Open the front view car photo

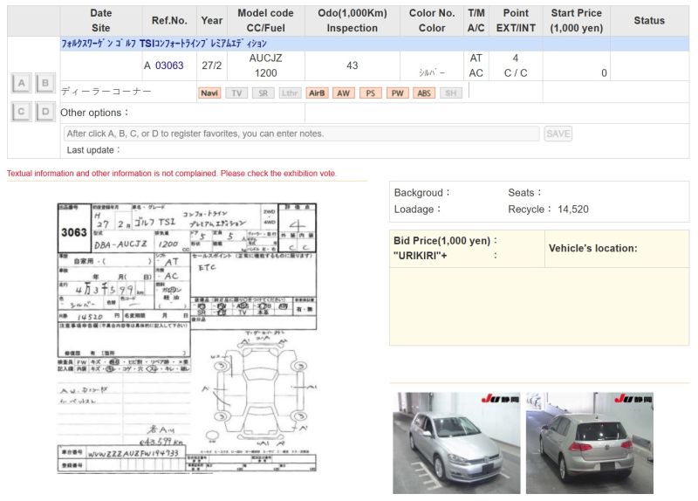456,443
